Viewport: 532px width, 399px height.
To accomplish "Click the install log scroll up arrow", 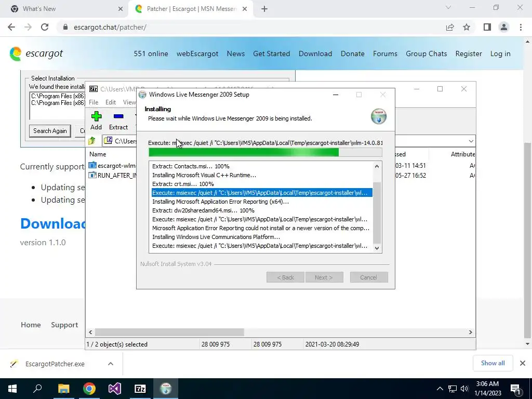I will pos(377,166).
